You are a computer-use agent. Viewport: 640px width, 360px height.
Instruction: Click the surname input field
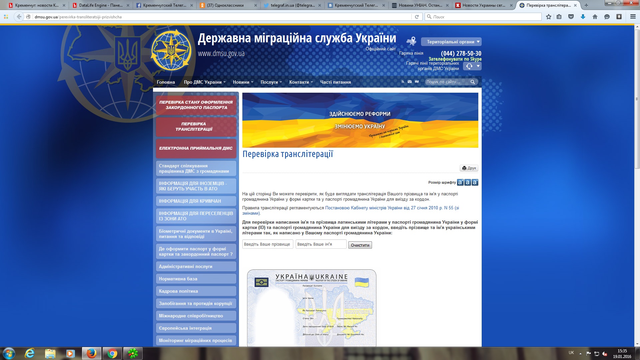pos(267,244)
